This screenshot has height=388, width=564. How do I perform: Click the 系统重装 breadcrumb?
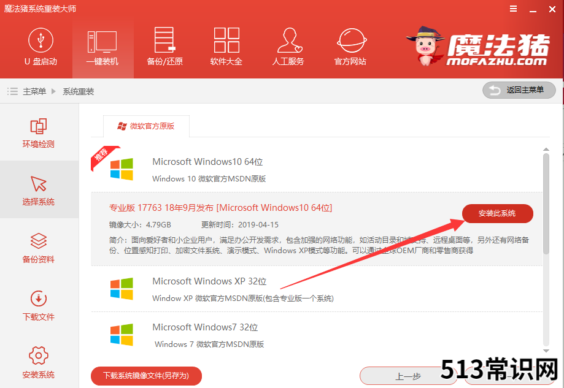click(79, 91)
